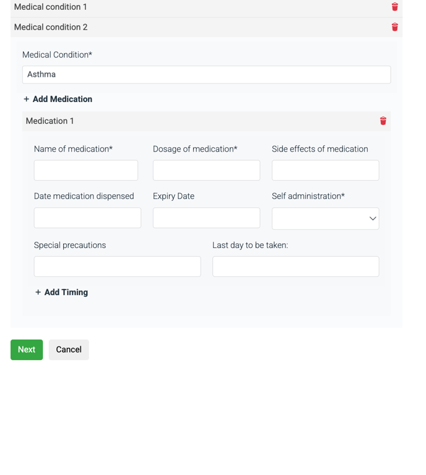Click the Next button
The image size is (426, 475).
[27, 349]
